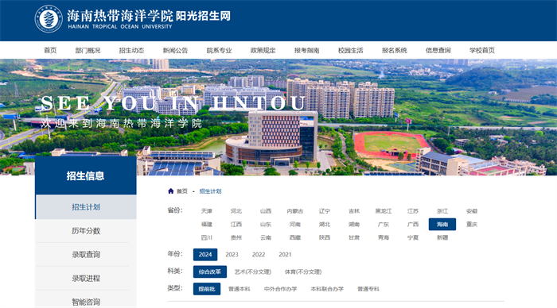Choose 四川 in province list
The width and height of the screenshot is (557, 308).
(x=207, y=237)
